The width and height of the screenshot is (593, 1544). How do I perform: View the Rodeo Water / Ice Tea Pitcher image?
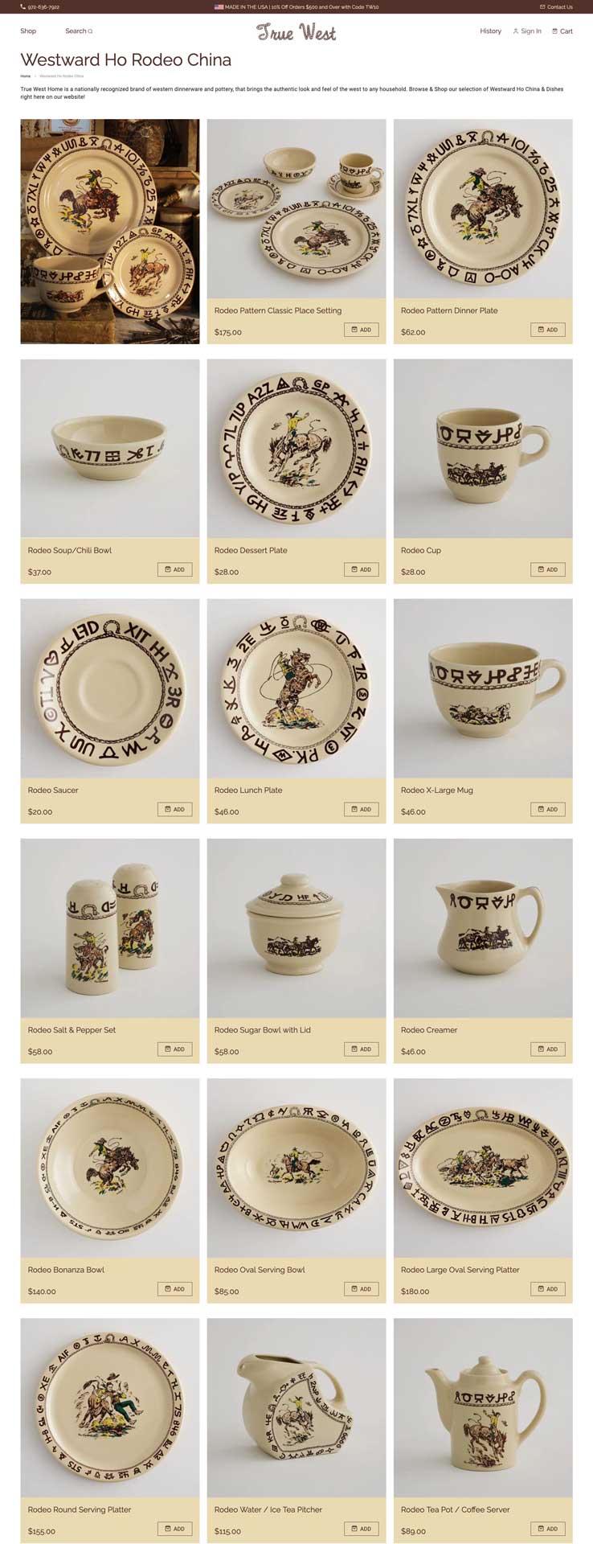(x=296, y=1408)
